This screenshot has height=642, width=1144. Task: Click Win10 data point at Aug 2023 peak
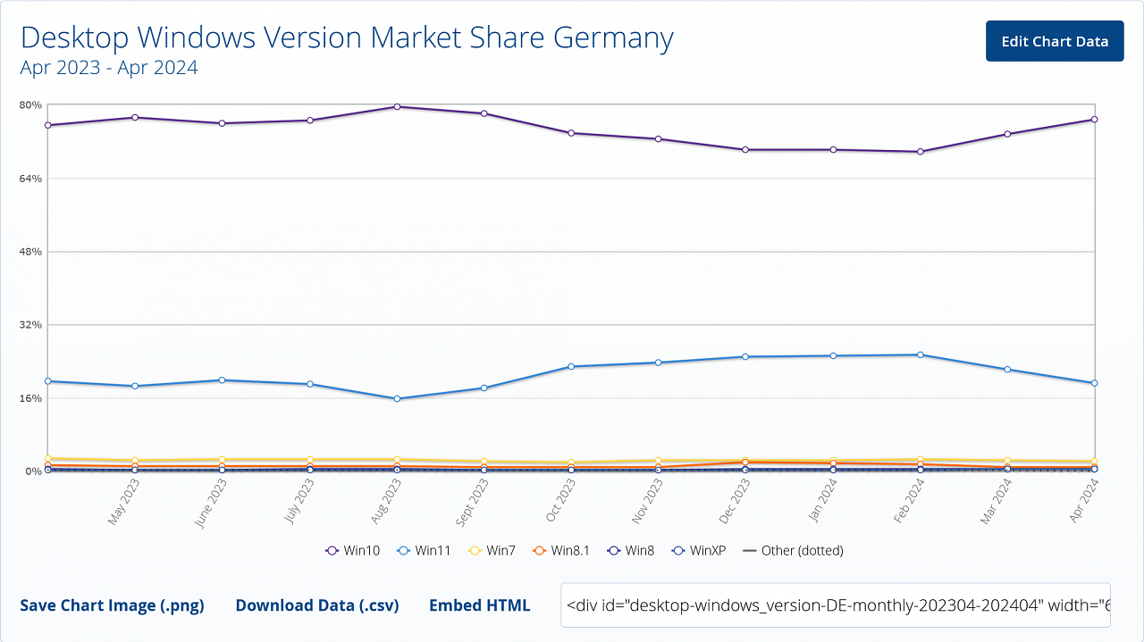(x=396, y=106)
